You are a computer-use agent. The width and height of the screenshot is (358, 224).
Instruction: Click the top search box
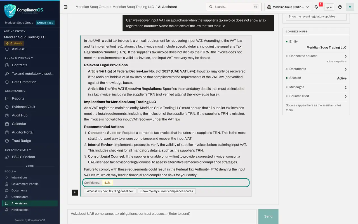pyautogui.click(x=234, y=7)
